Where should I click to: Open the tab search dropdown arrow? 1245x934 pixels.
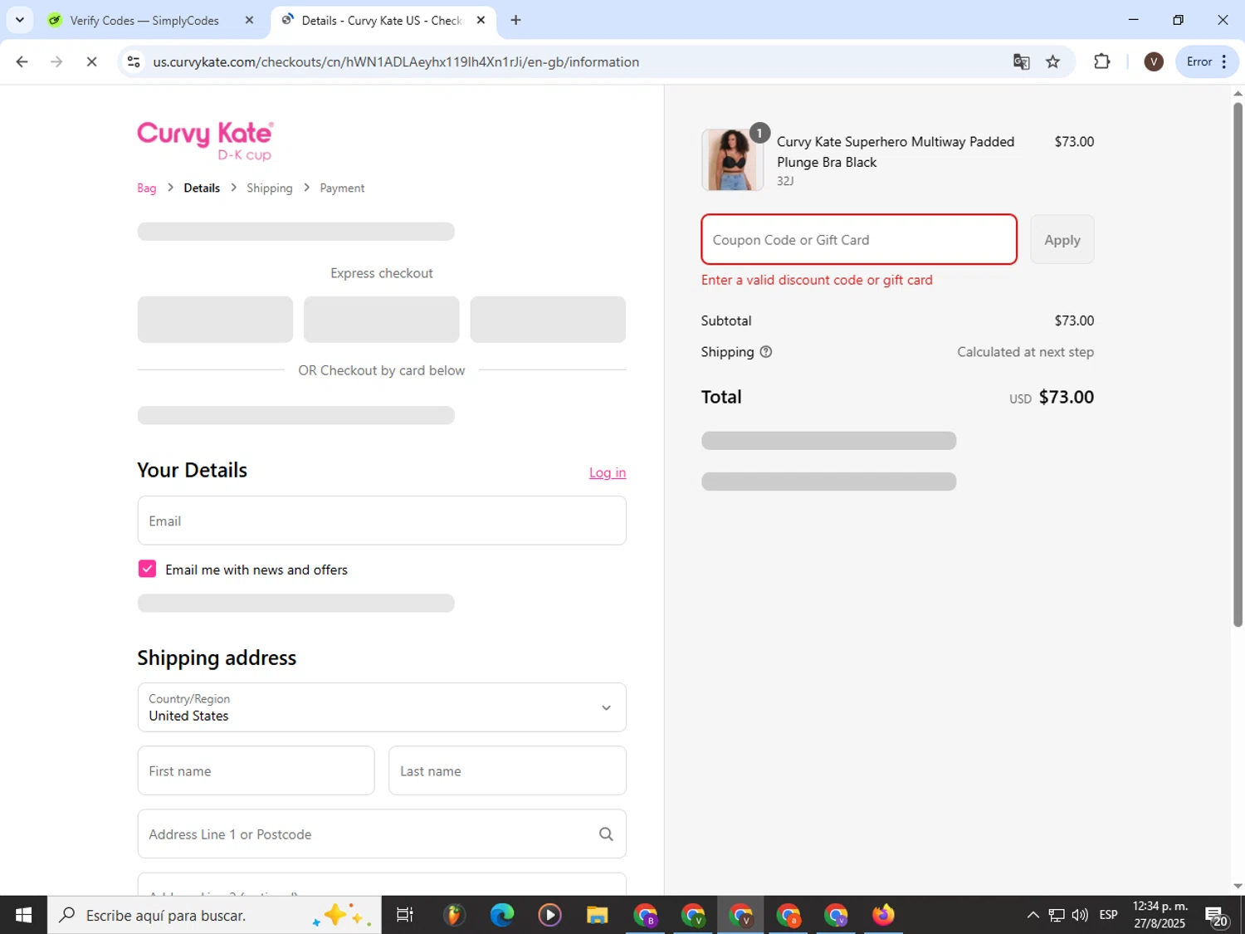point(20,20)
